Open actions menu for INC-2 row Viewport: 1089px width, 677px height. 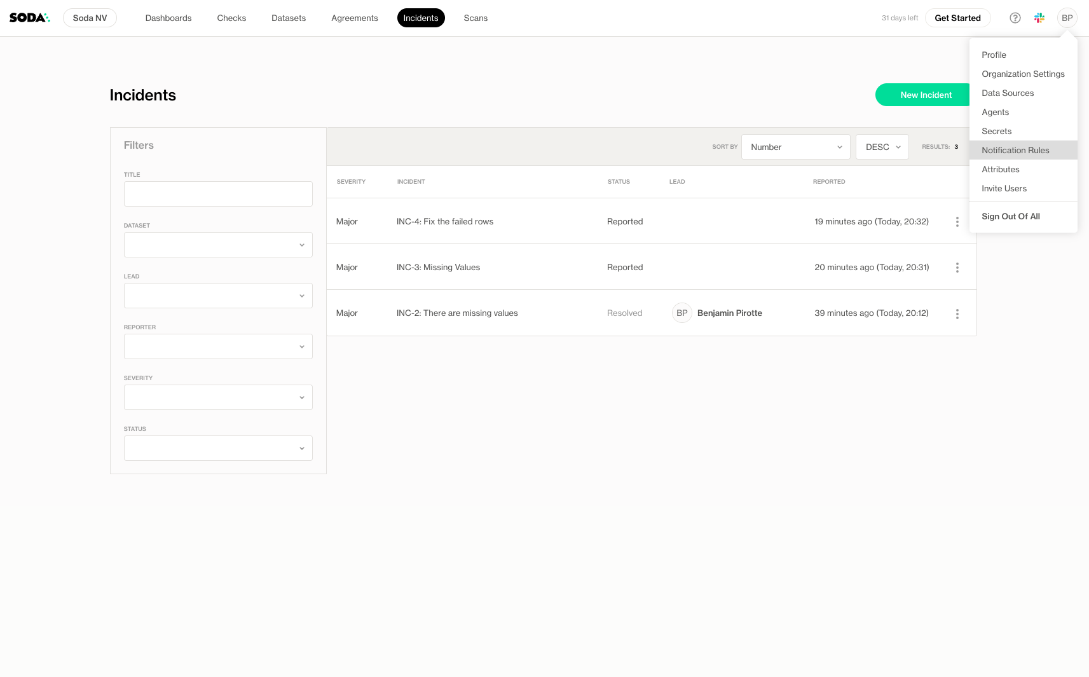tap(957, 314)
